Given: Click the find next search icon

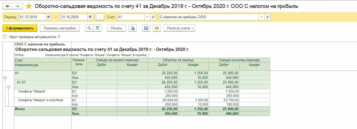Looking at the screenshot, I should point(97,28).
